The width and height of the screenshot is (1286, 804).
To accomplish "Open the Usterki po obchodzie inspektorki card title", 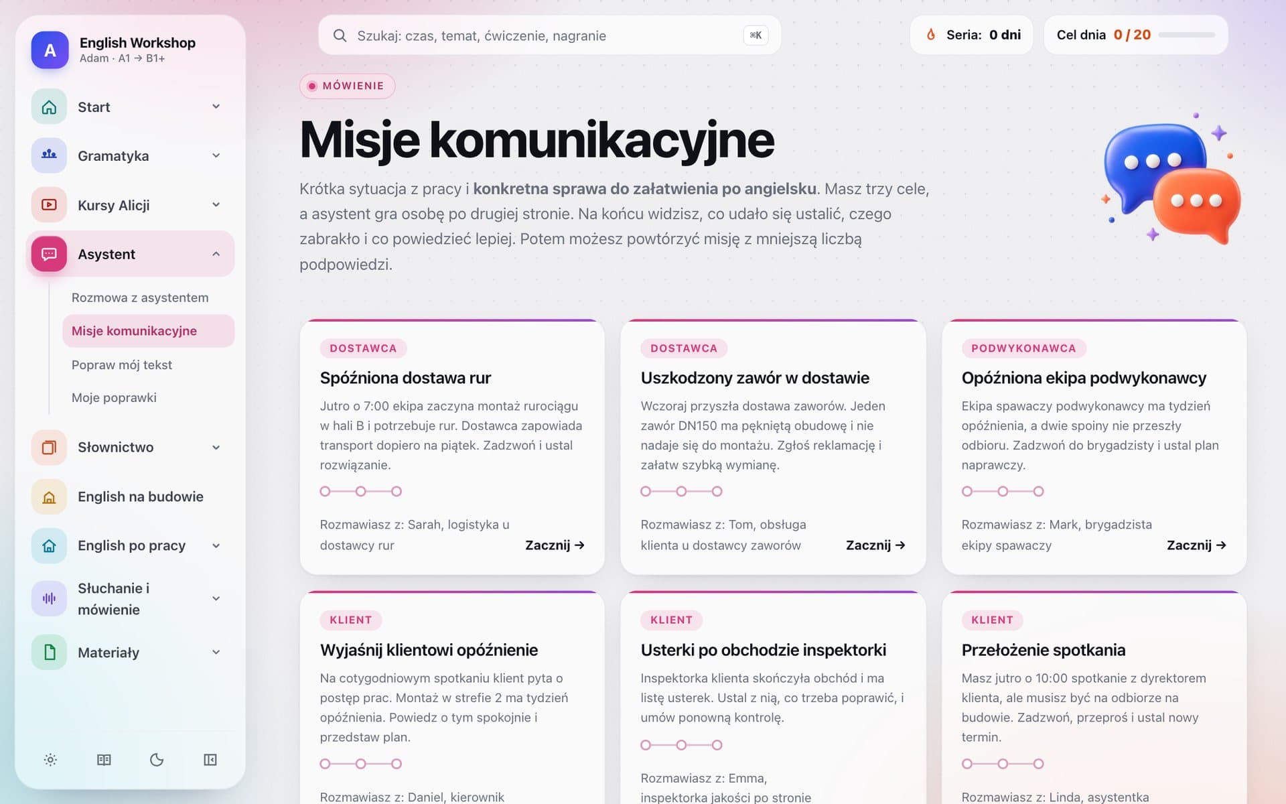I will pyautogui.click(x=763, y=650).
